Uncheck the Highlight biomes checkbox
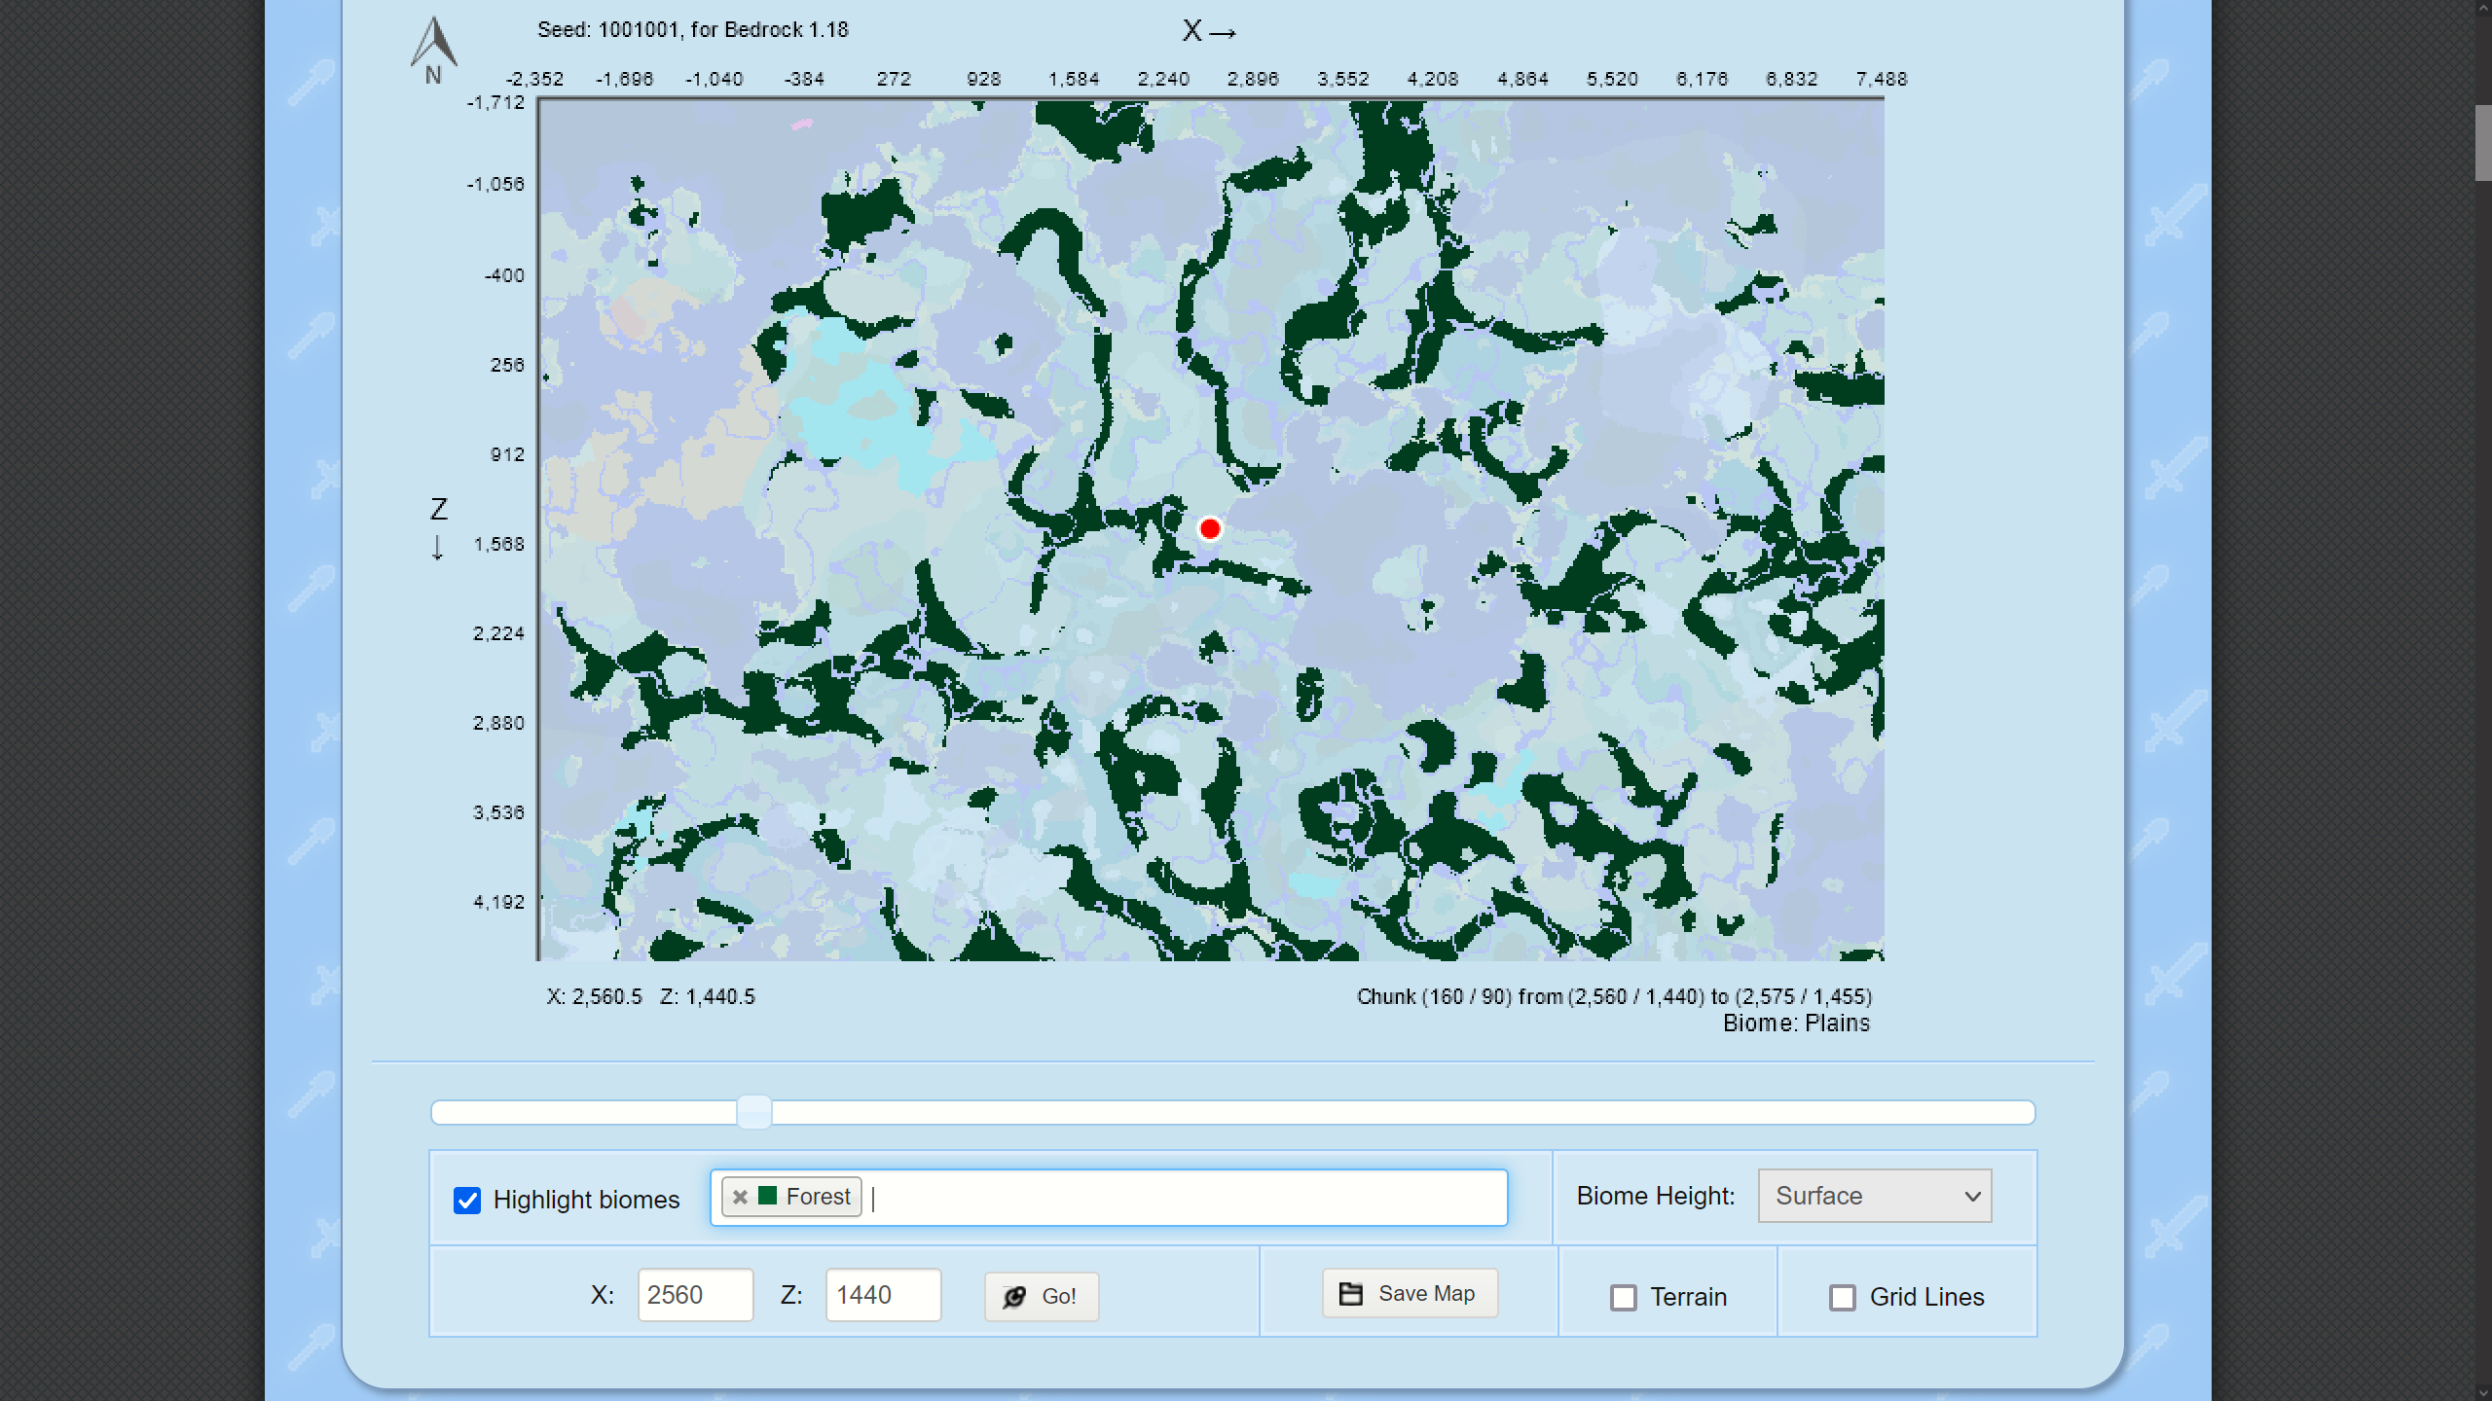Image resolution: width=2492 pixels, height=1401 pixels. (x=467, y=1200)
